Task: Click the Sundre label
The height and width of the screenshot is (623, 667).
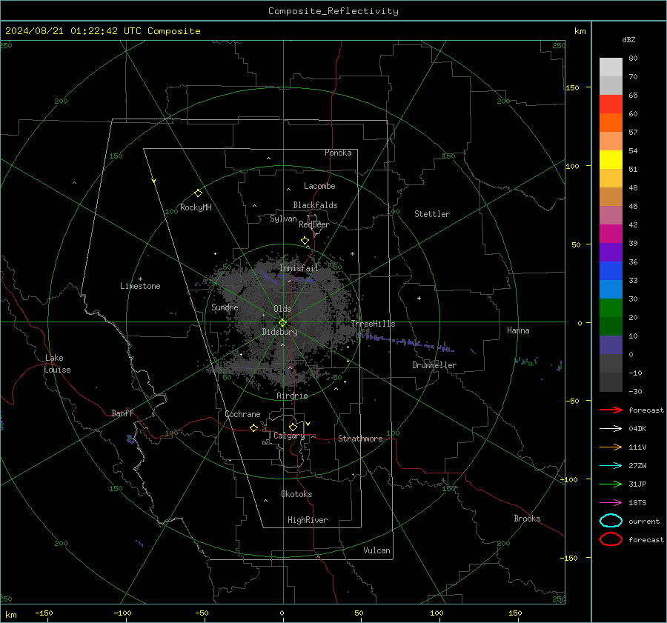Action: tap(225, 307)
